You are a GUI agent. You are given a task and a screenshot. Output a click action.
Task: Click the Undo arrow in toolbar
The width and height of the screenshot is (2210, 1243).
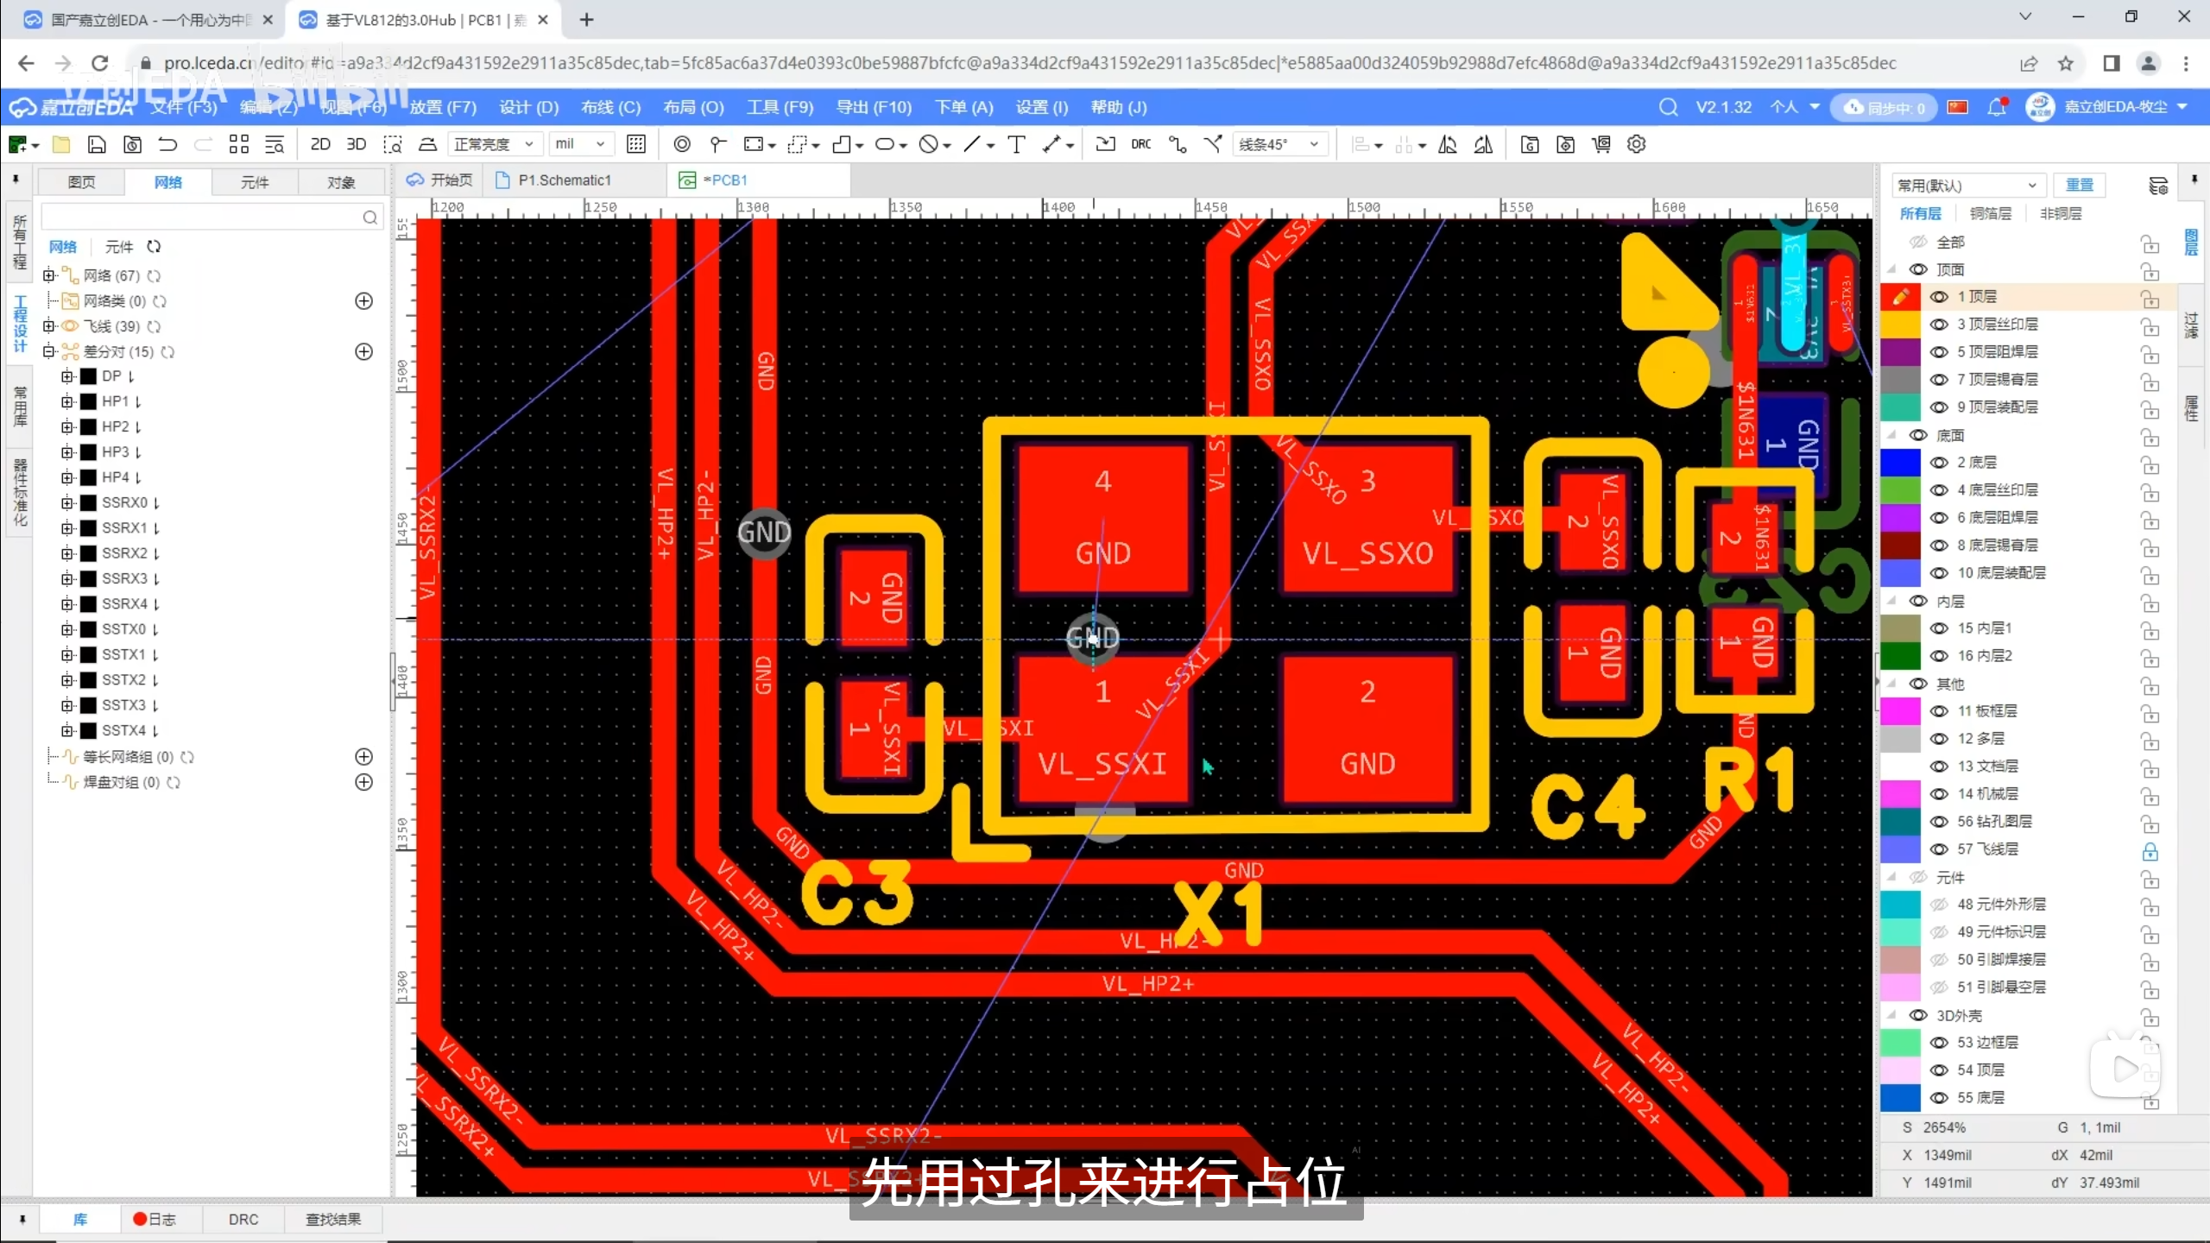(167, 144)
